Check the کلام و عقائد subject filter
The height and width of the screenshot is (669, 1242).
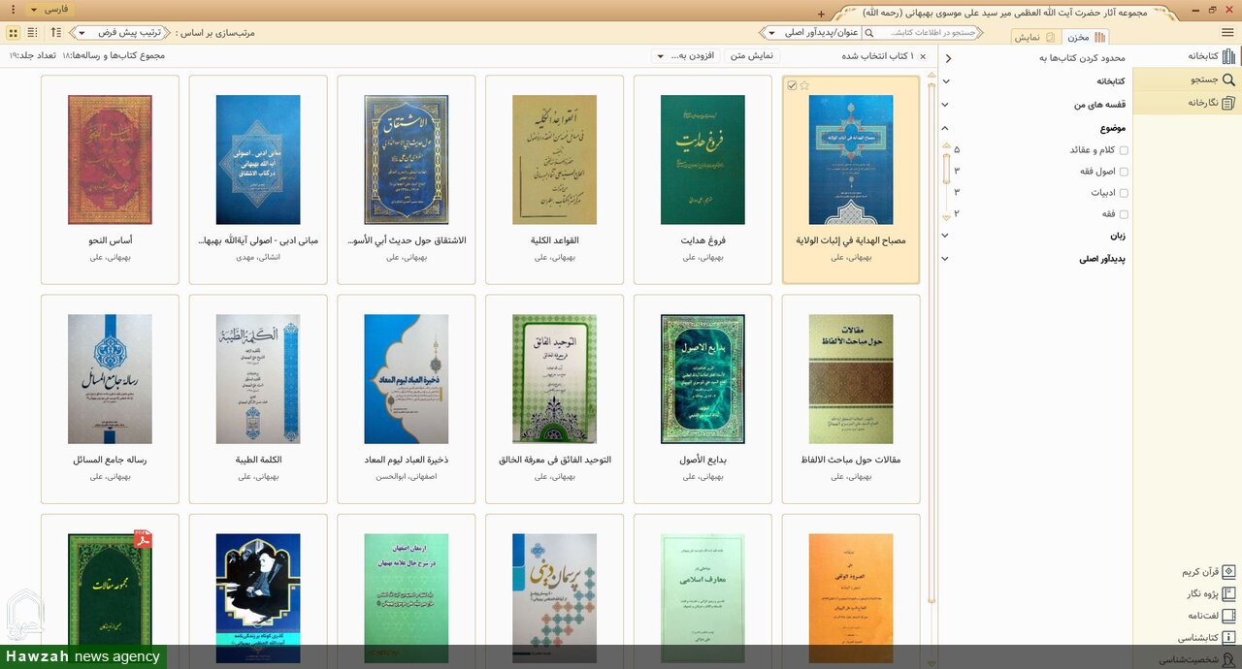pos(1123,150)
